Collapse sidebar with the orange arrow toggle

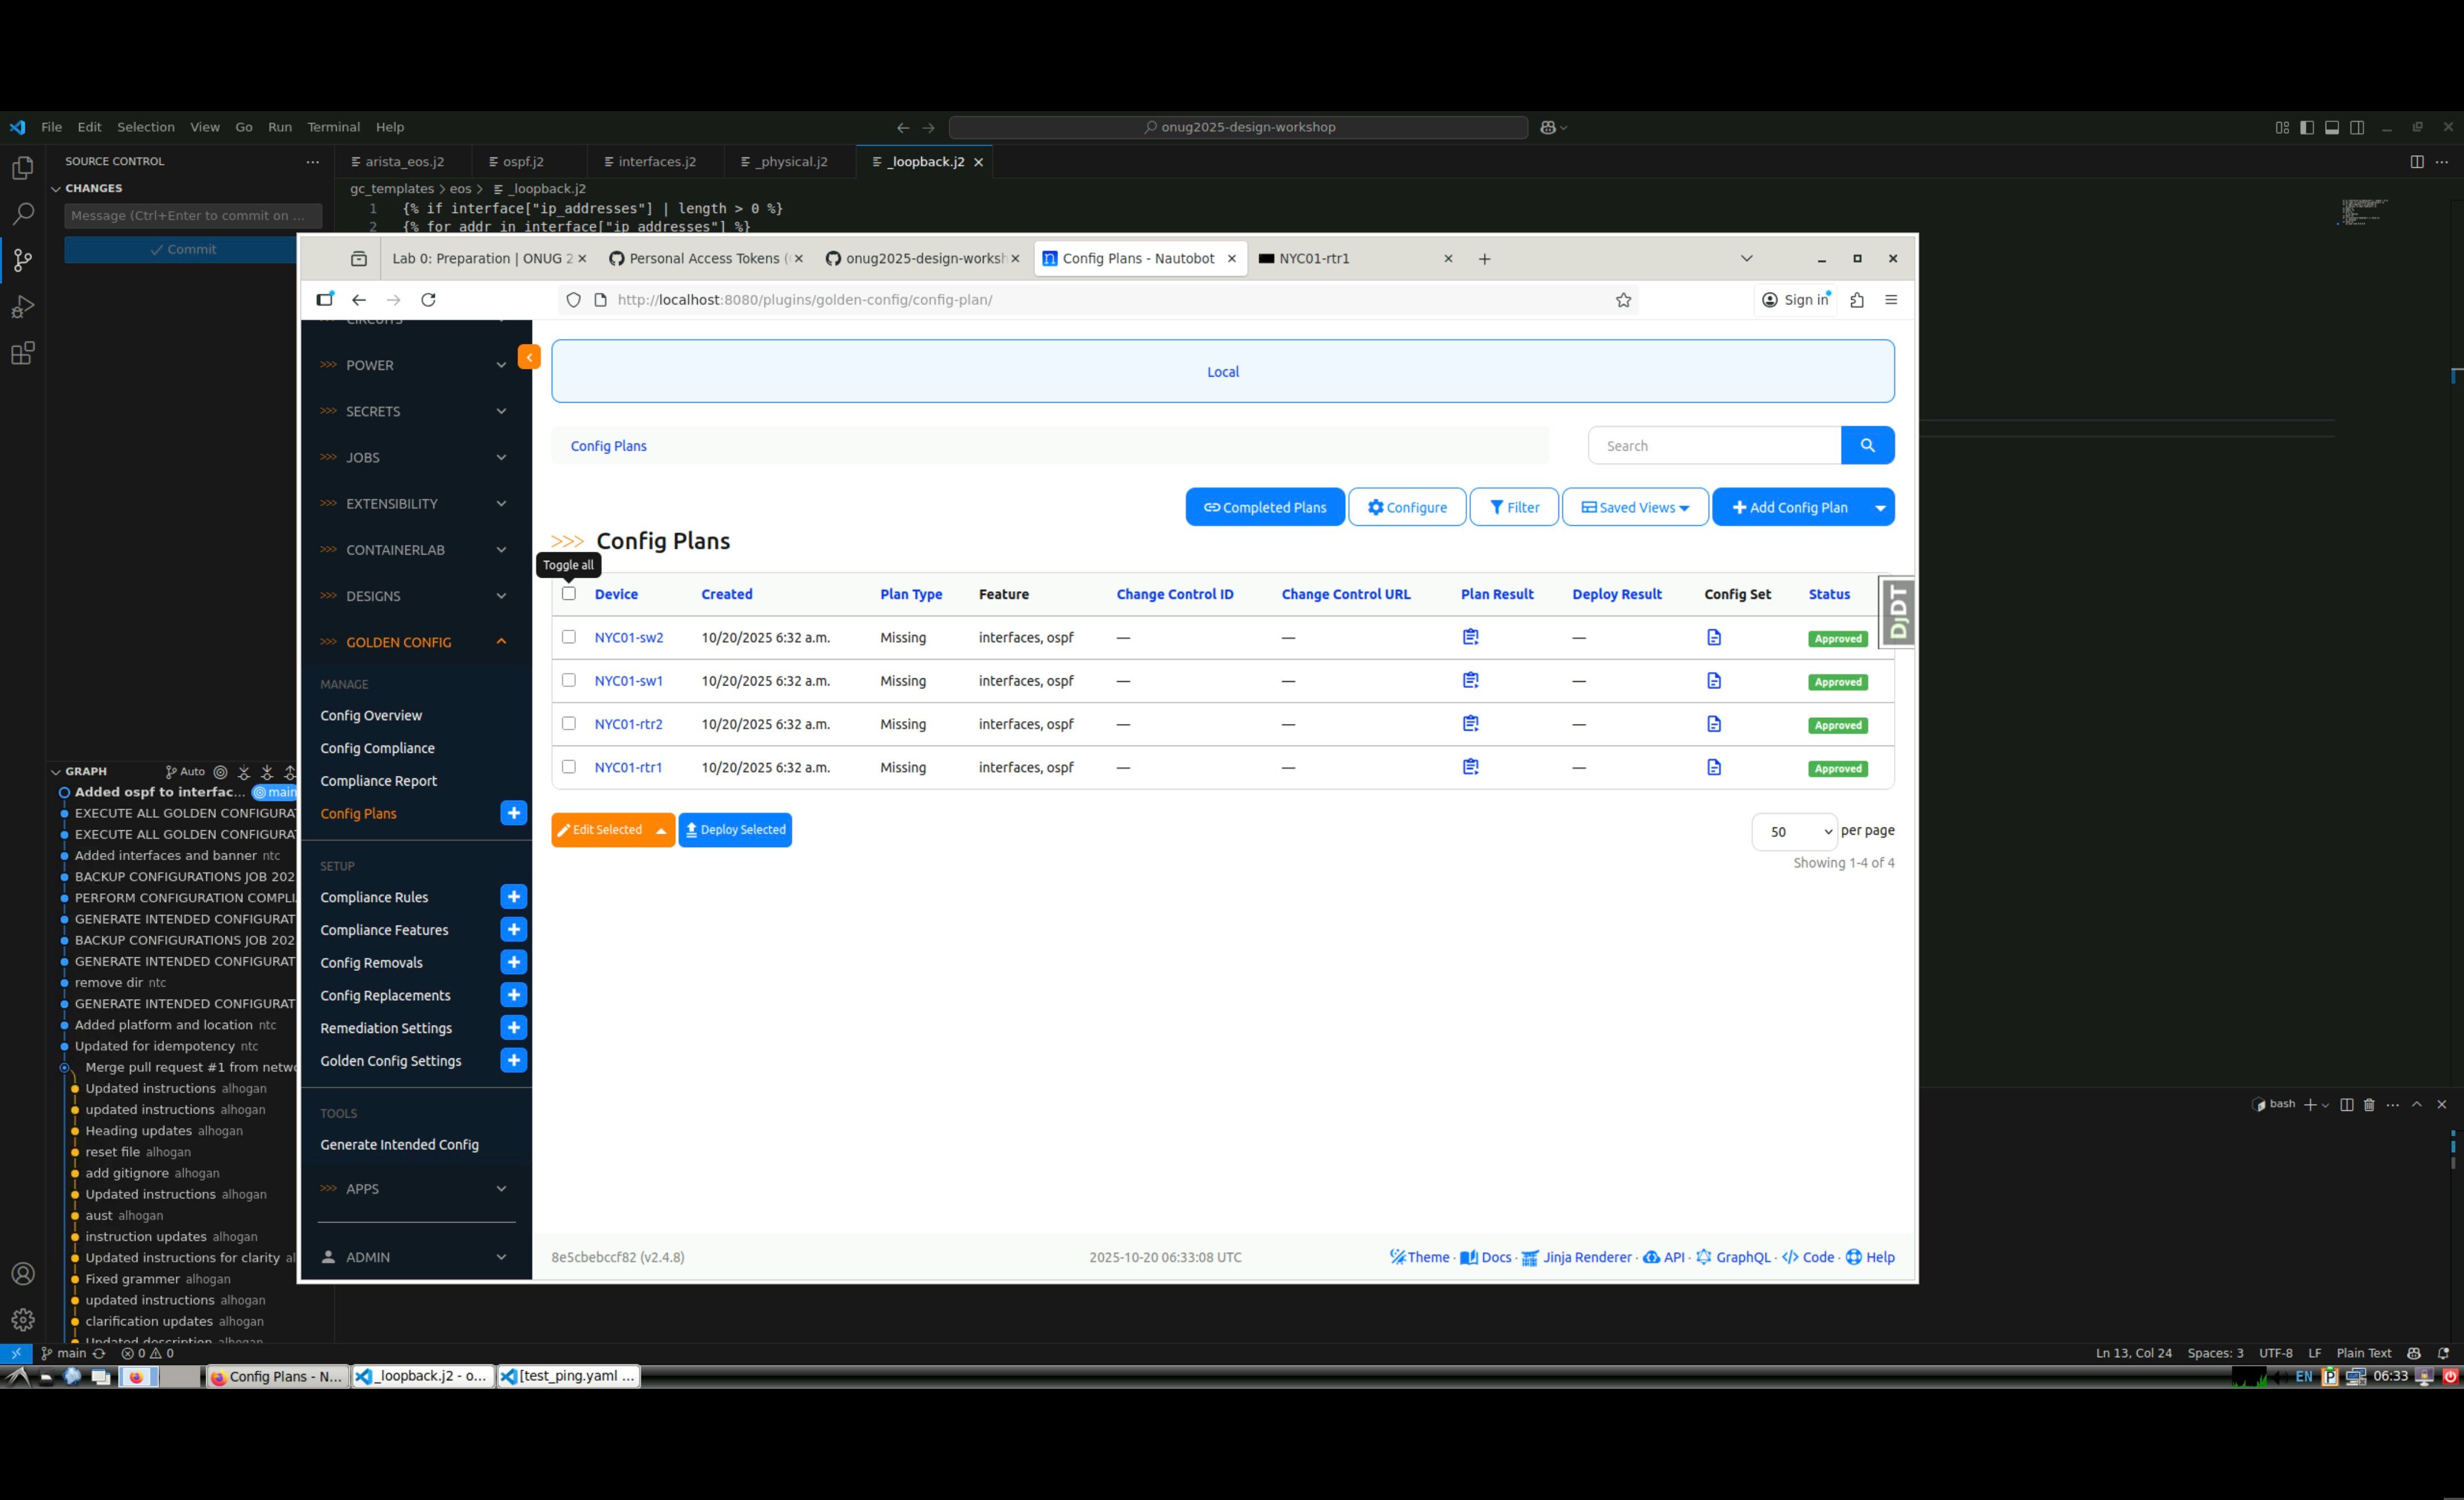click(529, 357)
